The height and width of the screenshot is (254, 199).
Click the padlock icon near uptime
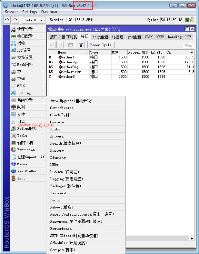point(192,20)
